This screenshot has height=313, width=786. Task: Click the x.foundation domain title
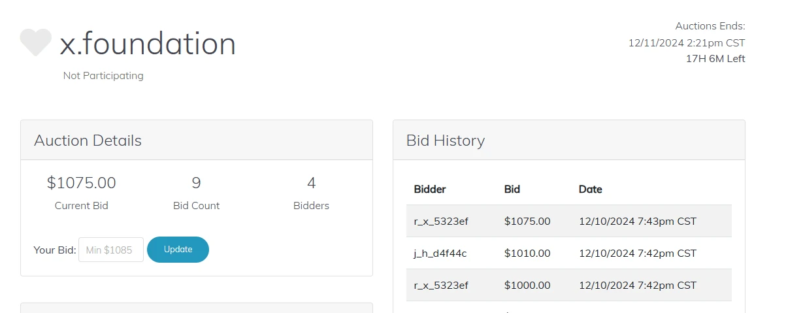[148, 44]
